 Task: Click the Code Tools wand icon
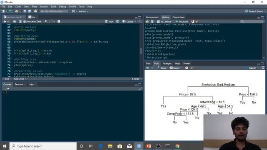[x=51, y=22]
